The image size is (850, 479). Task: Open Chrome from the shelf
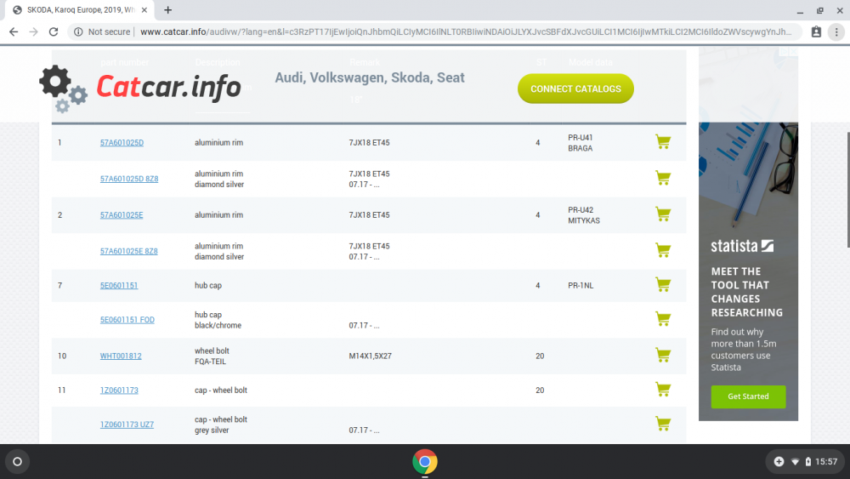tap(424, 462)
